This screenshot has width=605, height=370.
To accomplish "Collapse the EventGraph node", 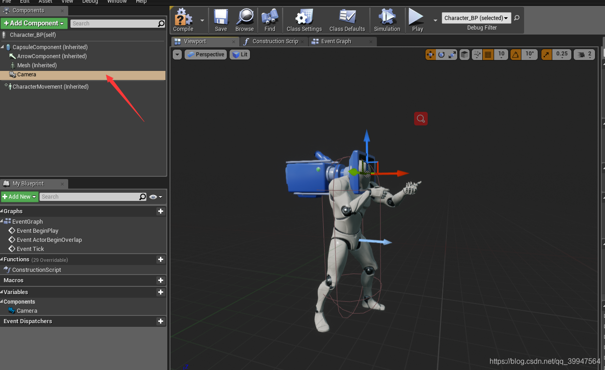I will tap(2, 221).
